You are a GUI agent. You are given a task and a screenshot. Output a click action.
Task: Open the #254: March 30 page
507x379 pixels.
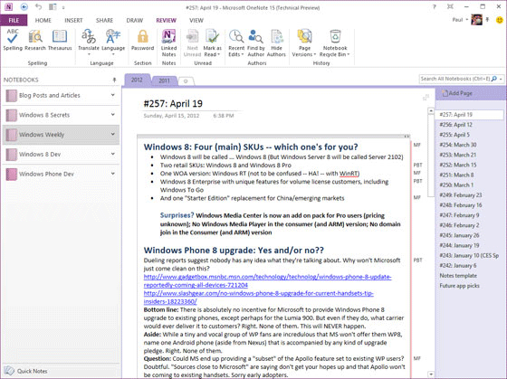[x=458, y=145]
